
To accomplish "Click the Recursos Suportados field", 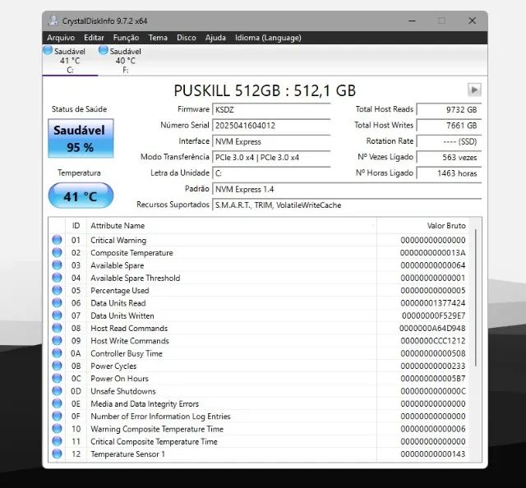I will pyautogui.click(x=347, y=205).
